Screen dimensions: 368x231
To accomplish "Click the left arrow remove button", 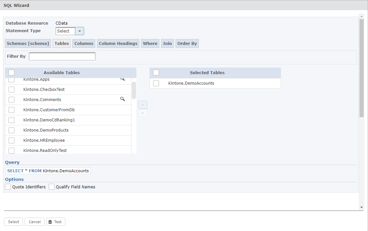I will [143, 113].
